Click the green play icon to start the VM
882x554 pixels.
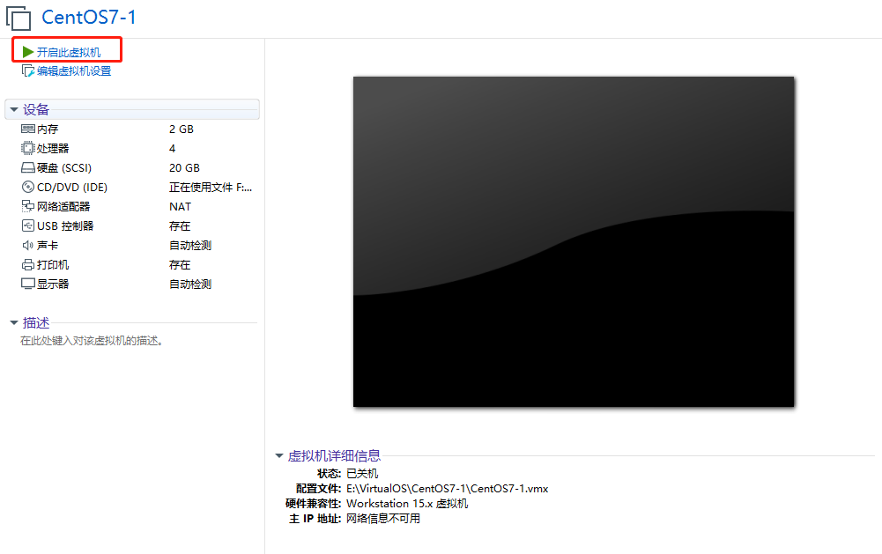pyautogui.click(x=28, y=52)
